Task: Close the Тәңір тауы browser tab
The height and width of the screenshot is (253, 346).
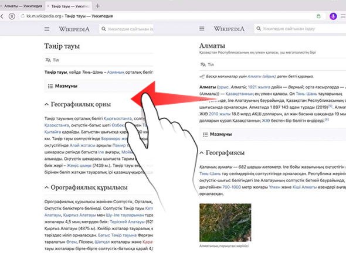Action: pyautogui.click(x=48, y=6)
